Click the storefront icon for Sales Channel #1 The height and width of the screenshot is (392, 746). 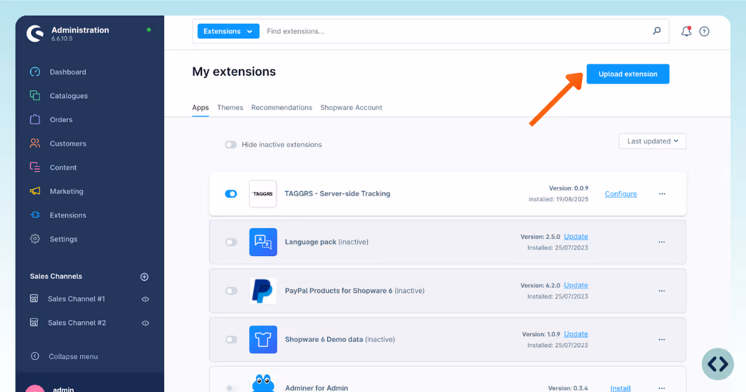click(x=34, y=299)
